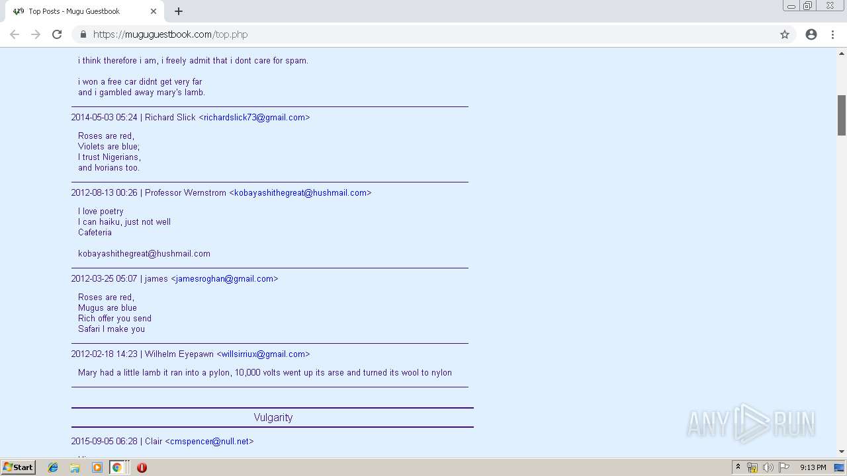The image size is (847, 476).
Task: Open the Windows Start menu
Action: [x=19, y=467]
